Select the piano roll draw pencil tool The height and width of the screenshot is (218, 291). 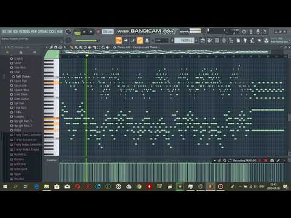[72, 47]
